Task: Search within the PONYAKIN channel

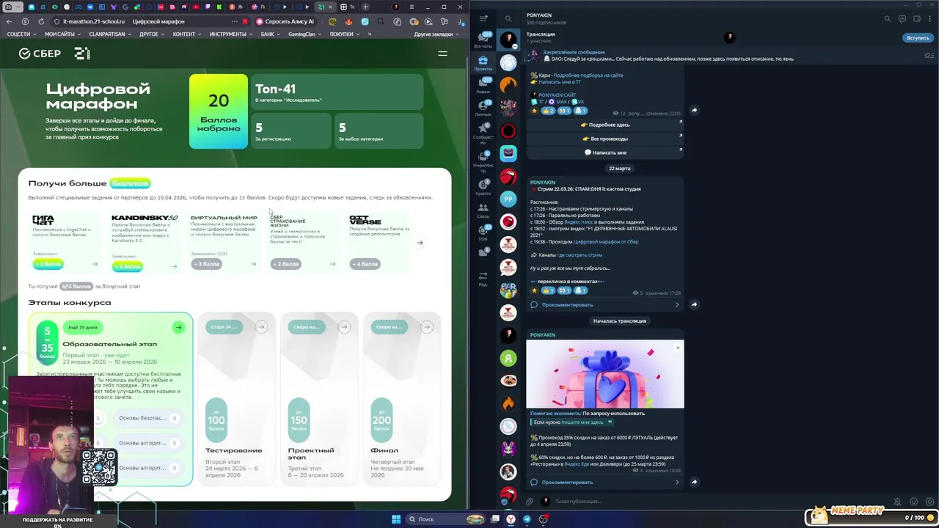Action: coord(887,18)
